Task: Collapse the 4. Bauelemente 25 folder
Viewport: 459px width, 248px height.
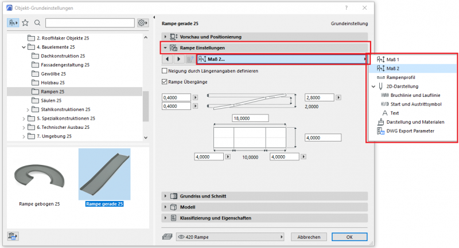Action: [24, 47]
